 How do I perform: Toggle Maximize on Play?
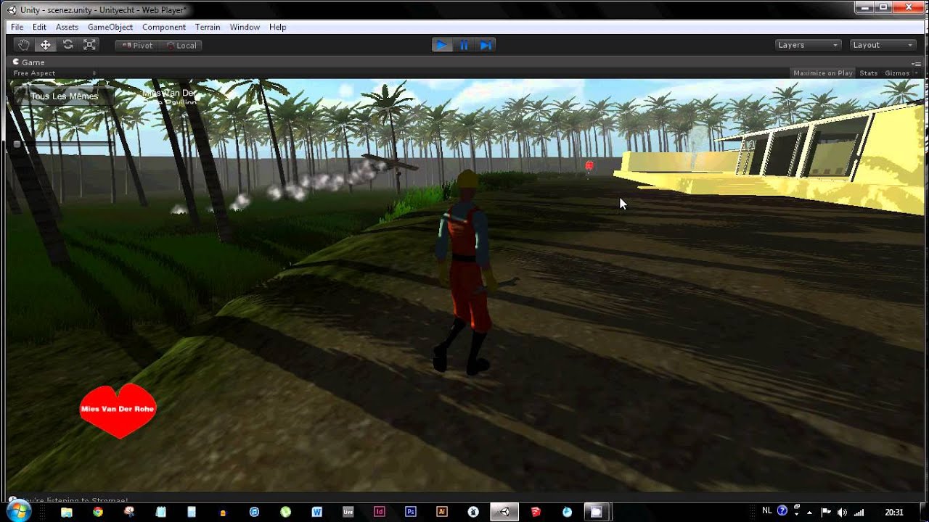[823, 73]
